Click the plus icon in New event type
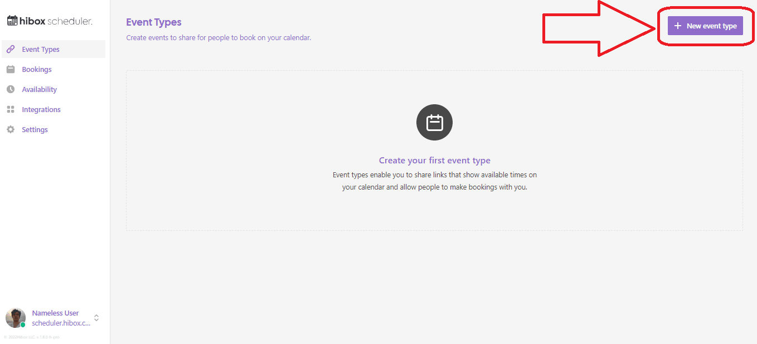This screenshot has height=344, width=757. [x=678, y=26]
